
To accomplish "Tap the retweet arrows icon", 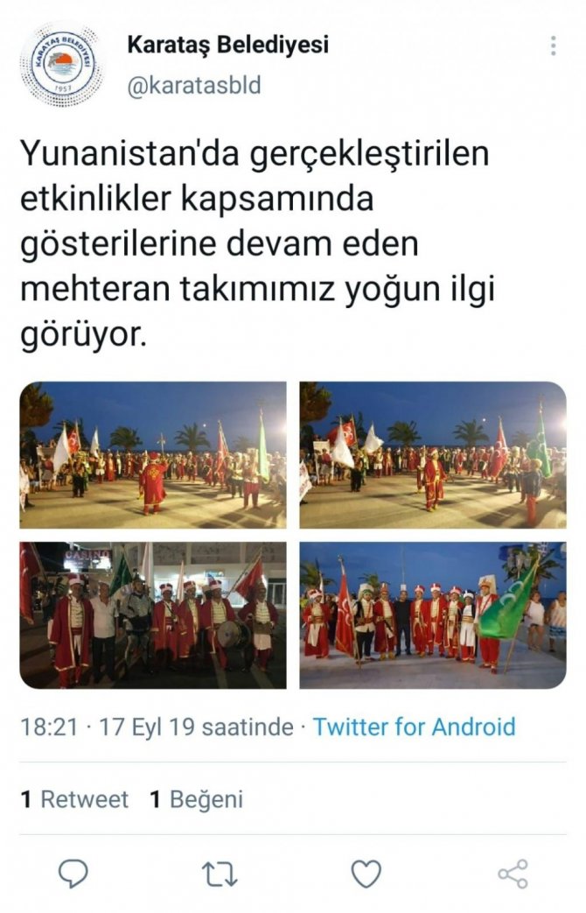I will [x=220, y=874].
